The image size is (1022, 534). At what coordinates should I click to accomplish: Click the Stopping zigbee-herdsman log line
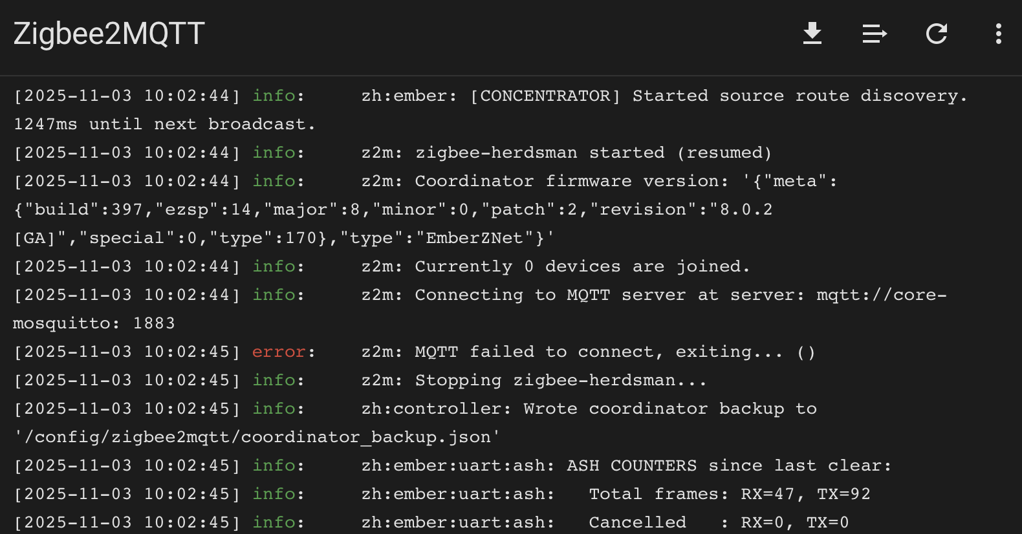pos(534,380)
